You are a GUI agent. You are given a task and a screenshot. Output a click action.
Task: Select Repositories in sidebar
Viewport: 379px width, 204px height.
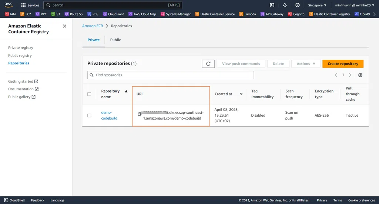19,63
